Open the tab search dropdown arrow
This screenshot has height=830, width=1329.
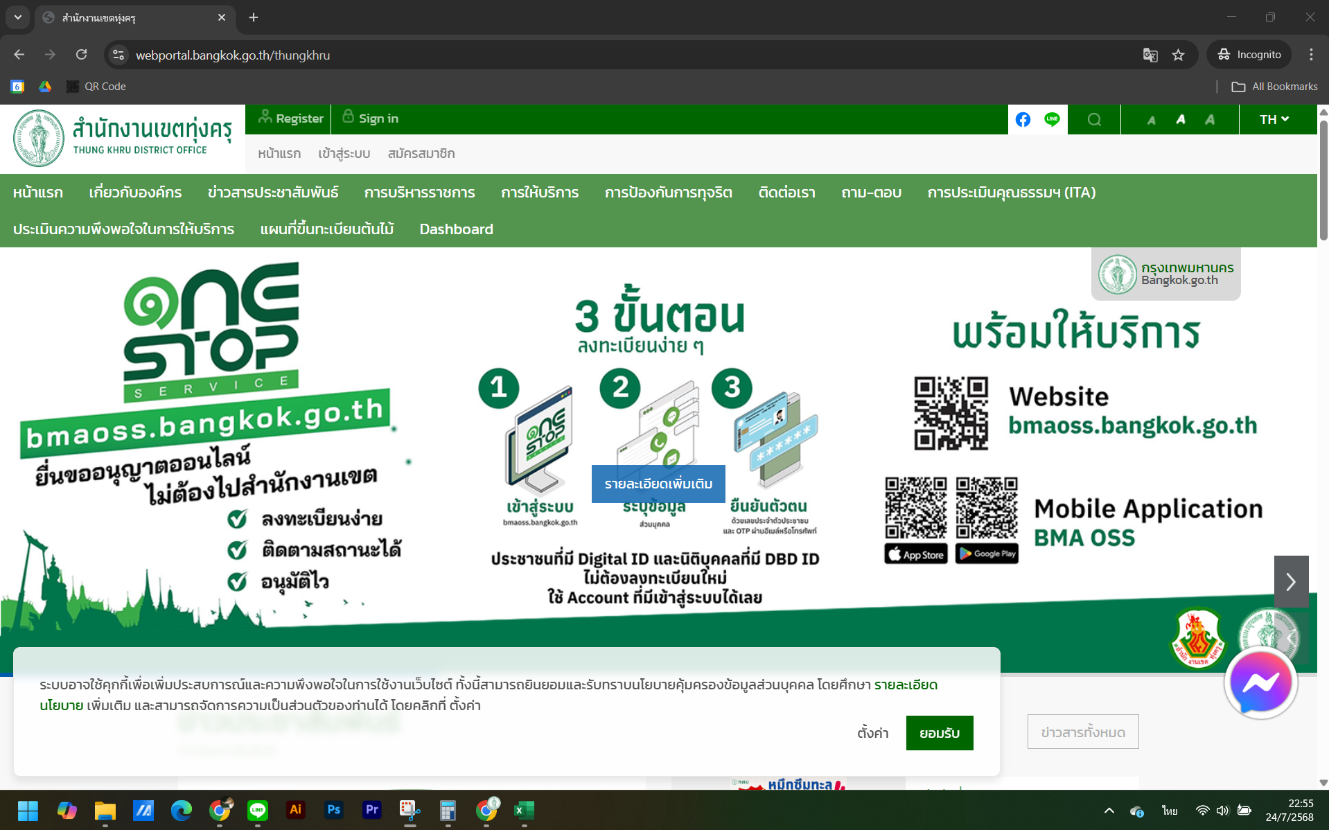click(18, 17)
